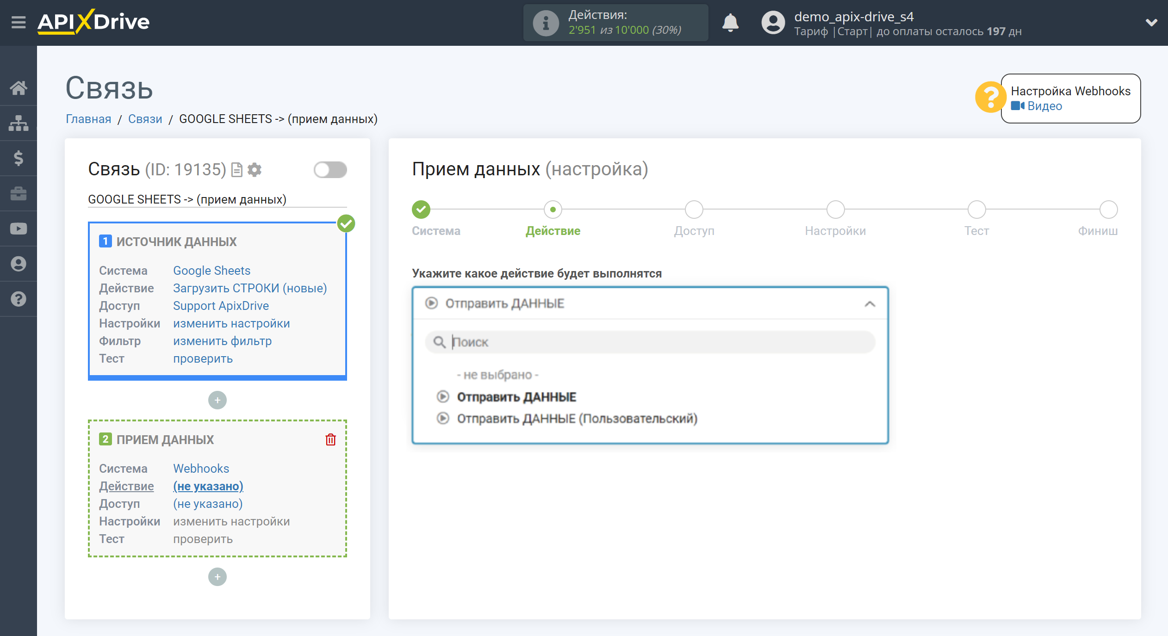Click Главная breadcrumb link
This screenshot has width=1168, height=636.
88,119
